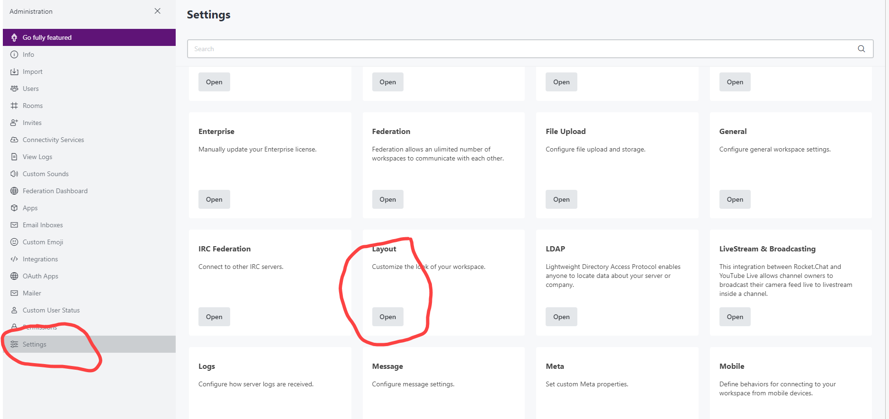Viewport: 889px width, 419px height.
Task: Open LiveStream & Broadcasting settings
Action: click(735, 317)
